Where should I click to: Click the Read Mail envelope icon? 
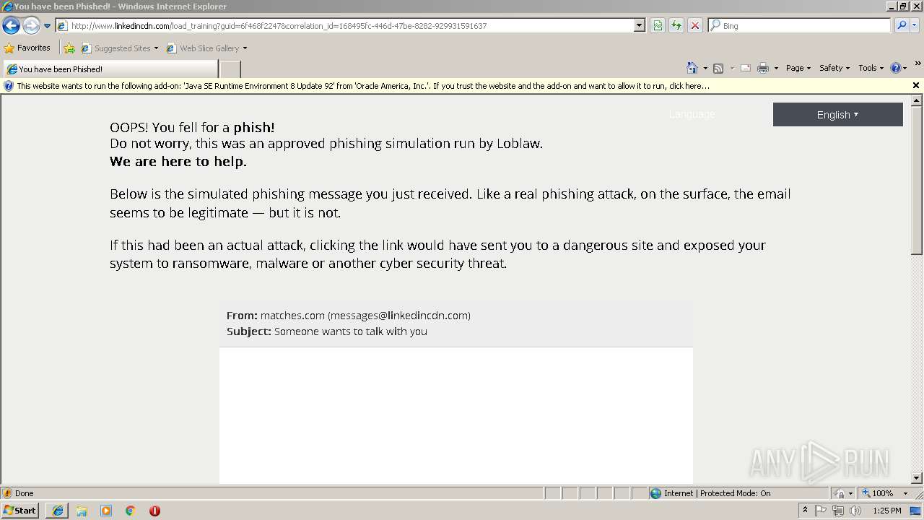(x=746, y=68)
